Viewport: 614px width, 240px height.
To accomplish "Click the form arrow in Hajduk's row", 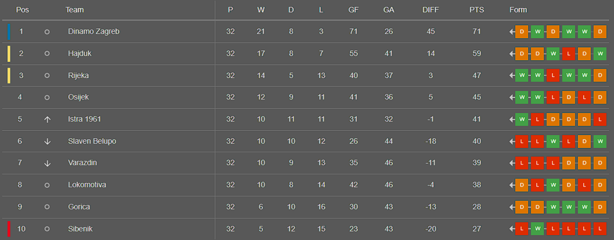I will coord(512,53).
